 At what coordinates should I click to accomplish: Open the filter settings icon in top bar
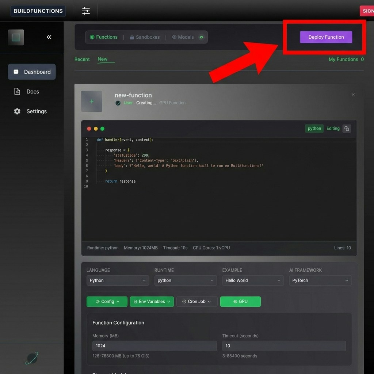point(86,11)
